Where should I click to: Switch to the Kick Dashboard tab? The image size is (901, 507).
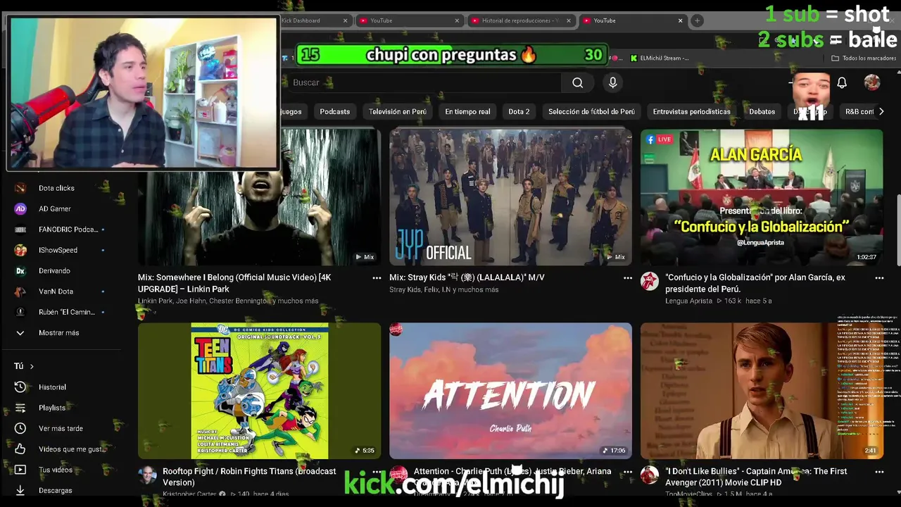[301, 20]
